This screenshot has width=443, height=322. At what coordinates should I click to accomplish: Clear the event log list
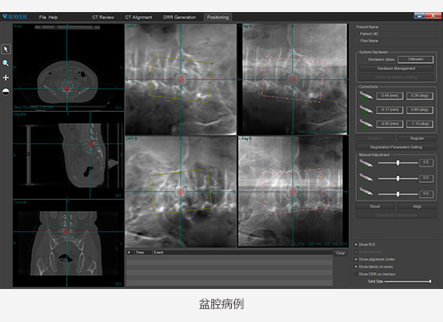click(341, 253)
